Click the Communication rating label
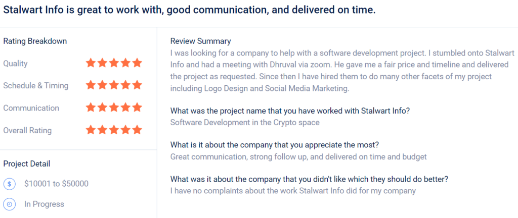Viewport: 518px width, 218px height. (x=31, y=108)
